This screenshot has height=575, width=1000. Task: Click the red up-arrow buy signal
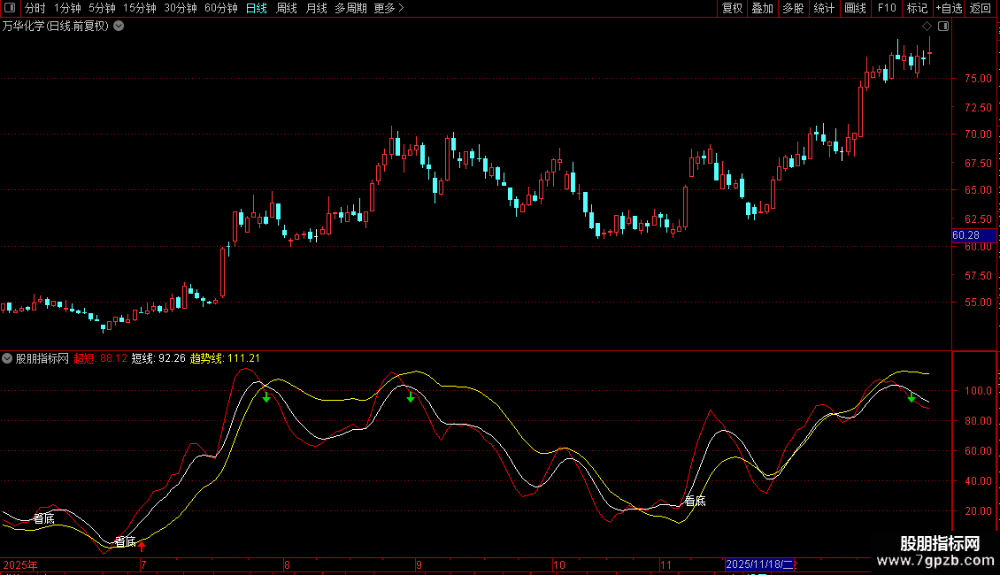point(142,546)
